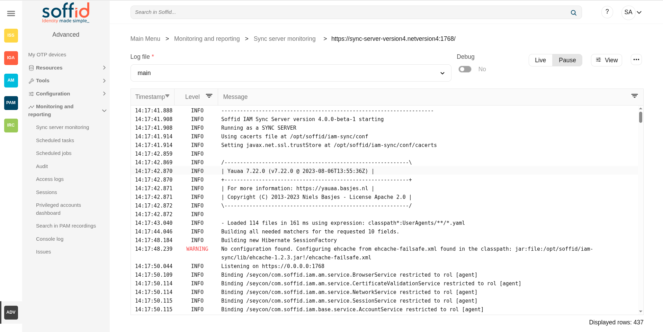Image resolution: width=663 pixels, height=332 pixels.
Task: Open Issues page
Action: click(43, 252)
